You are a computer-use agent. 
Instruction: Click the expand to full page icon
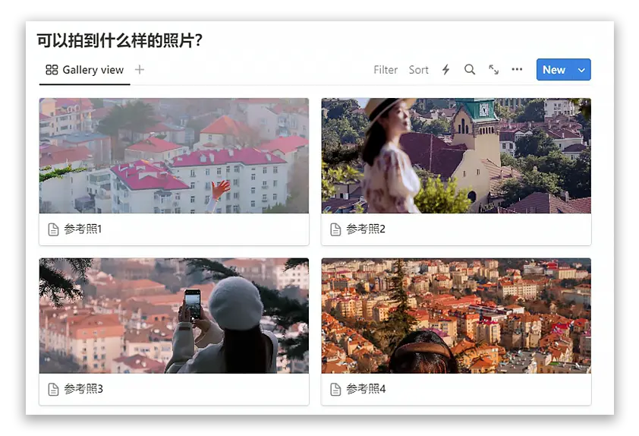pyautogui.click(x=493, y=70)
